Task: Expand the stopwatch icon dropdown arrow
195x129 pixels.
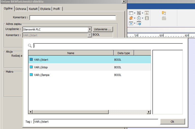Action: (x=142, y=18)
